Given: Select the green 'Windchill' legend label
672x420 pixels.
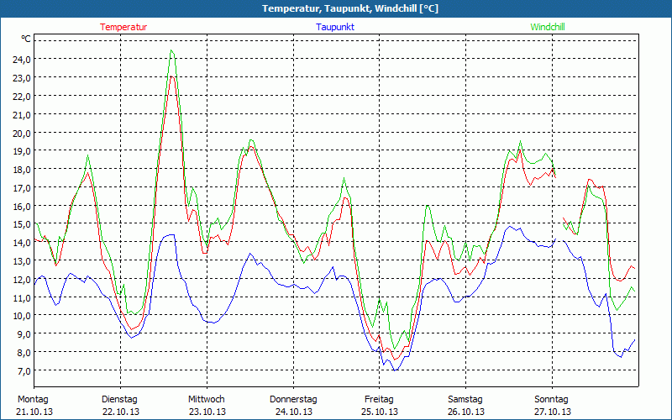Looking at the screenshot, I should (x=548, y=27).
